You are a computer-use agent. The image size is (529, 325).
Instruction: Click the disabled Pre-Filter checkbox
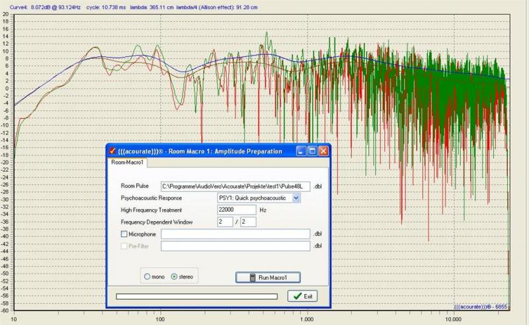tap(124, 246)
